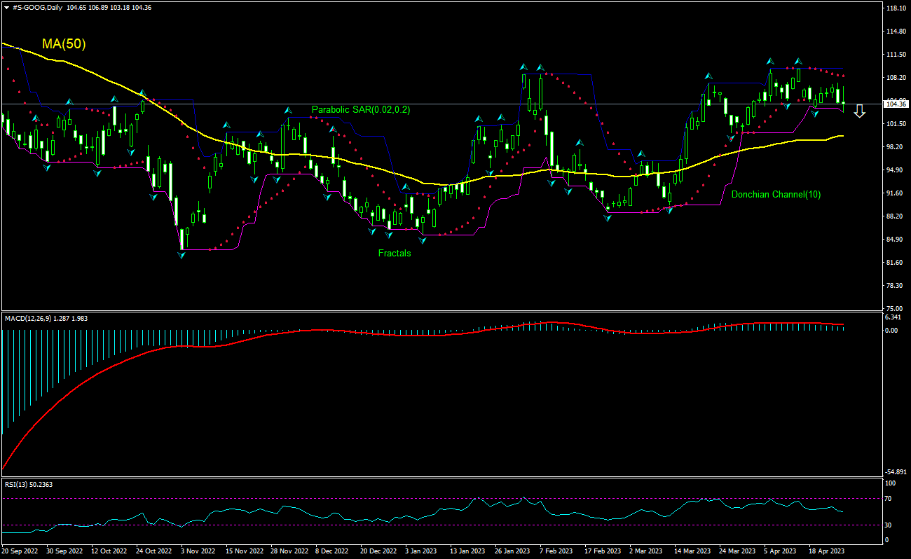Click the up fractal arrow left of the Parabolic SAR label
The height and width of the screenshot is (559, 911).
[287, 110]
